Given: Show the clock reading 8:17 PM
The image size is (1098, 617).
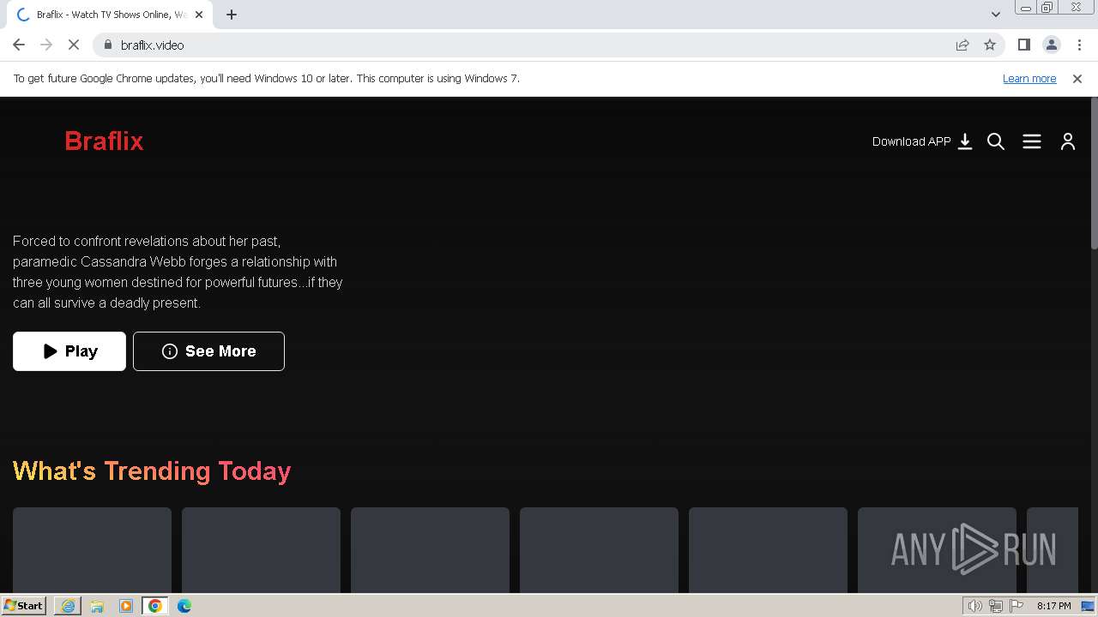Looking at the screenshot, I should click(x=1053, y=606).
